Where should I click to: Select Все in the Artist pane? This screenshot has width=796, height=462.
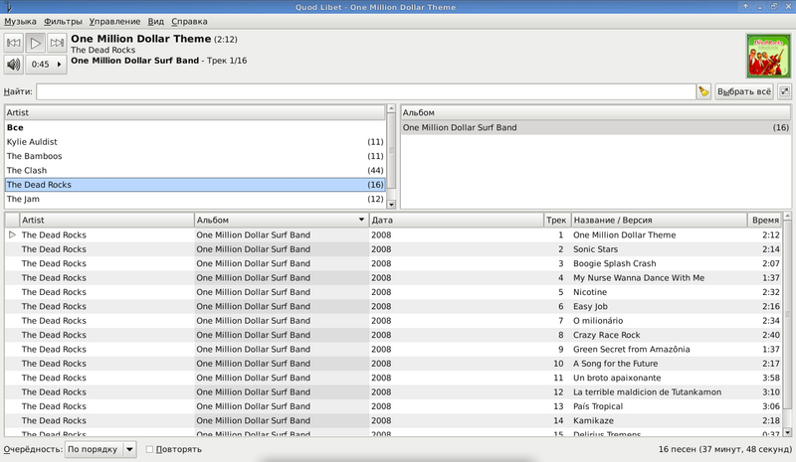coord(195,128)
